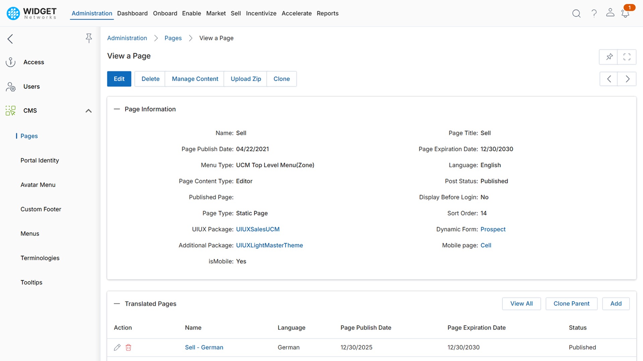Collapse the Page Information section
The image size is (643, 361).
(117, 109)
